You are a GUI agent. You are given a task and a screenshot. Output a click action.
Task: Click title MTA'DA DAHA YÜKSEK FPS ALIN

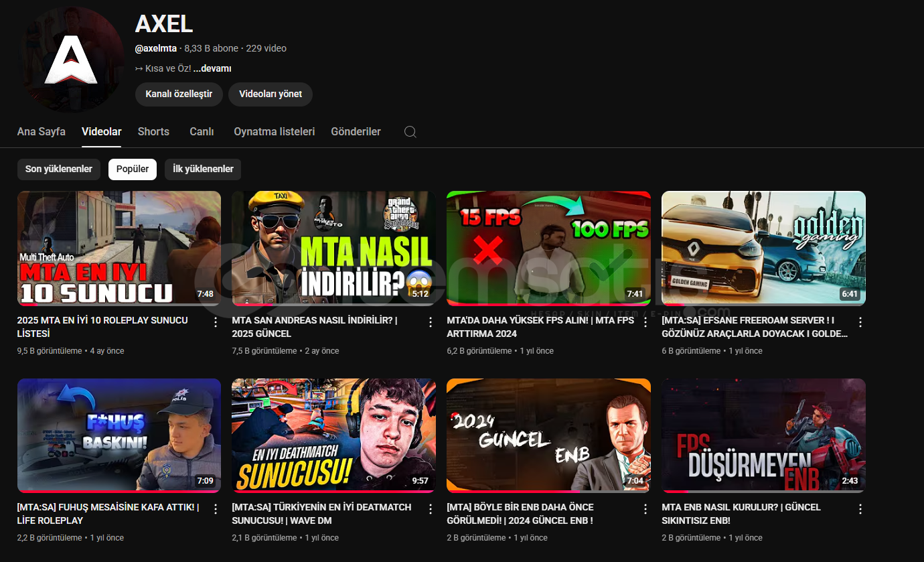point(540,327)
